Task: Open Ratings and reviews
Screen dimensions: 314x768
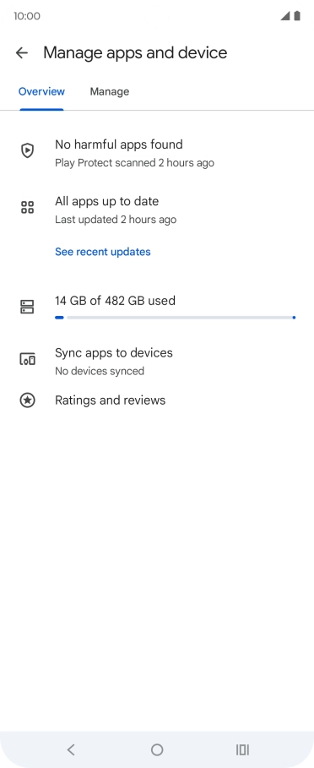Action: [157, 400]
